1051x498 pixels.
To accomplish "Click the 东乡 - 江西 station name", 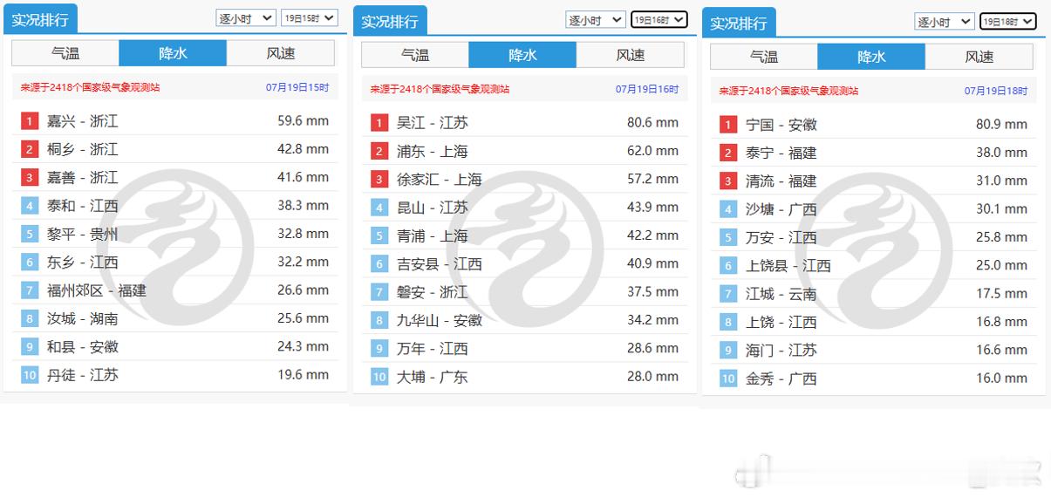I will [x=82, y=262].
